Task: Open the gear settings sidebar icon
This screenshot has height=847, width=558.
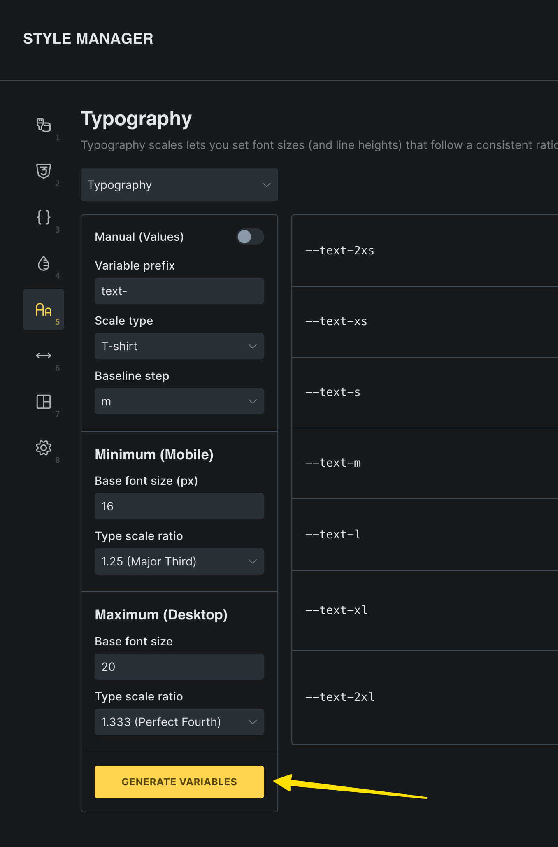Action: pos(44,448)
